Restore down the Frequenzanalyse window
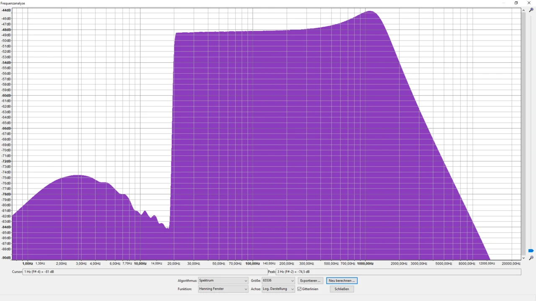536x301 pixels. [x=516, y=3]
